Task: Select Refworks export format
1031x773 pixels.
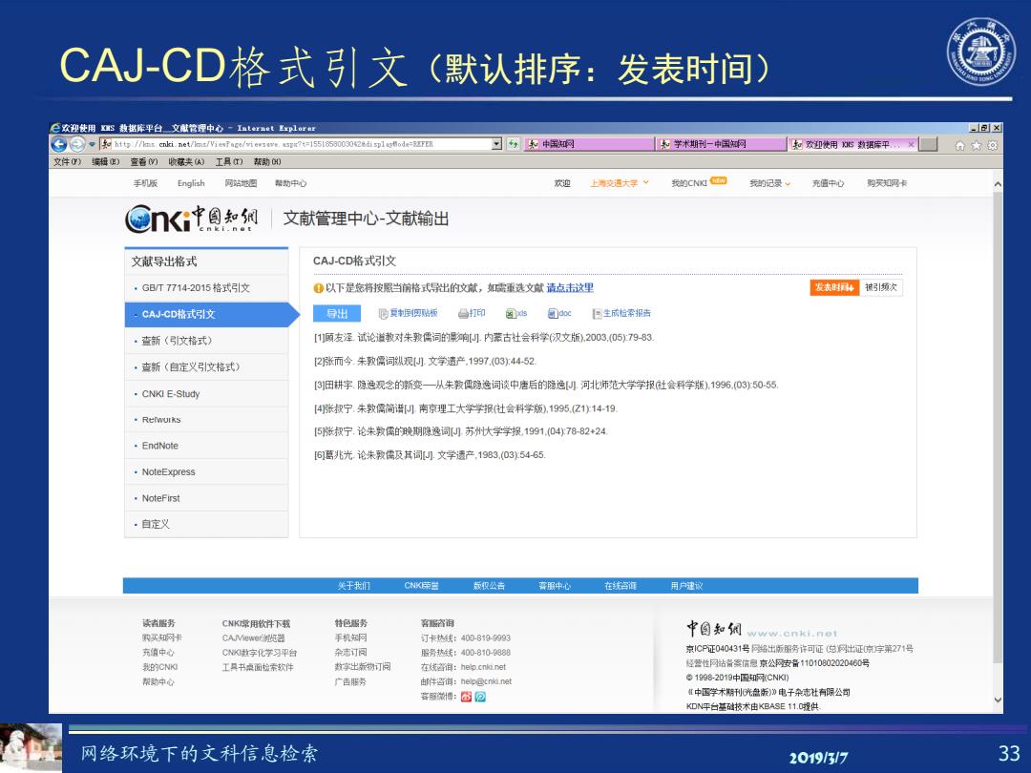Action: 206,419
